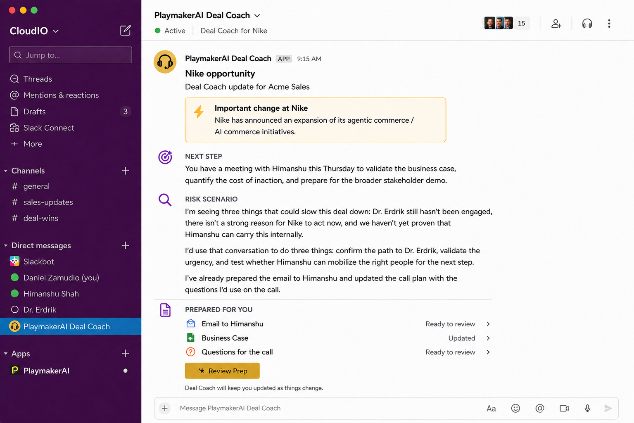Screen dimensions: 634x423
Task: Collapse the Apps section
Action: [x=6, y=354]
